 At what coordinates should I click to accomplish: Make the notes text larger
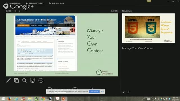click(x=123, y=92)
